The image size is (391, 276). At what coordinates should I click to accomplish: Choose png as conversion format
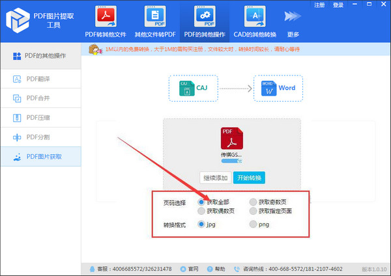(253, 224)
